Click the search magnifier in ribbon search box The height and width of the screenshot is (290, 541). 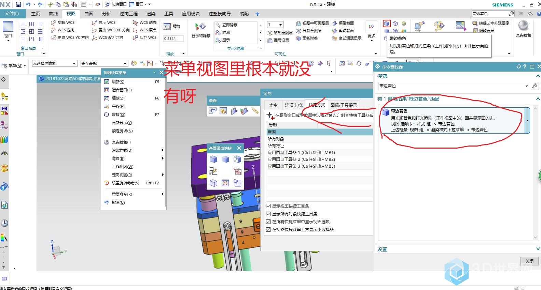coord(511,14)
